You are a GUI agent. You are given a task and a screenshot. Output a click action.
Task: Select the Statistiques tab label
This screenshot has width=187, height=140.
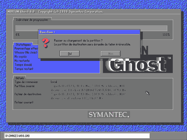pos(23,44)
